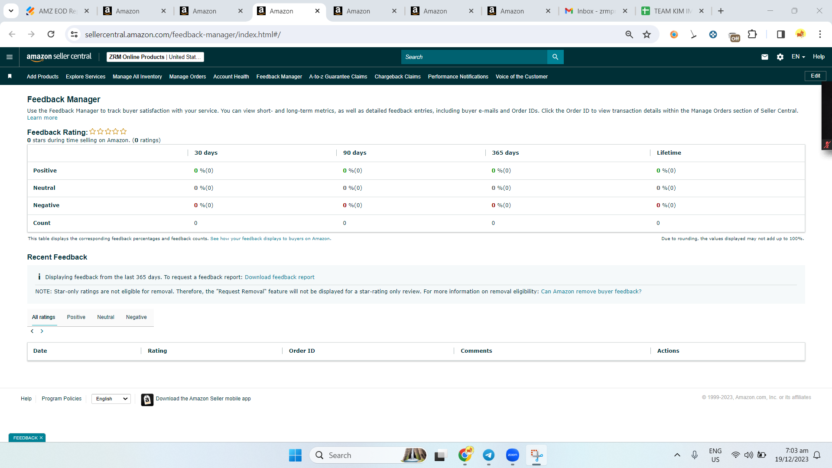Toggle the Chrome side panel icon
This screenshot has height=468, width=832.
[x=781, y=34]
